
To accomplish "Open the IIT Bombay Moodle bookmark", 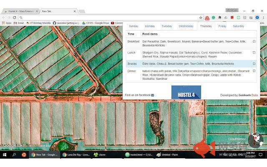I will tap(39, 23).
